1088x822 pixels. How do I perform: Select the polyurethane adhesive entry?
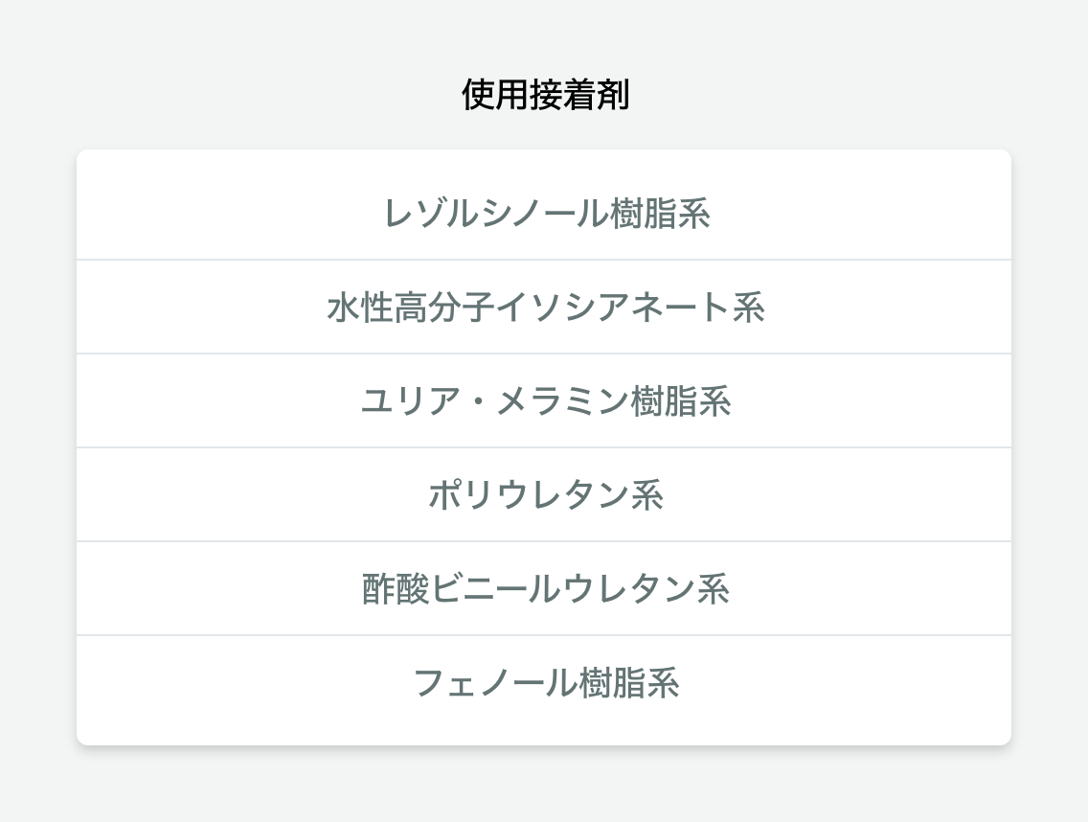(x=544, y=495)
